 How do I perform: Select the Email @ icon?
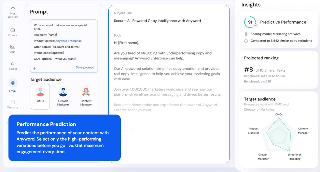click(13, 83)
